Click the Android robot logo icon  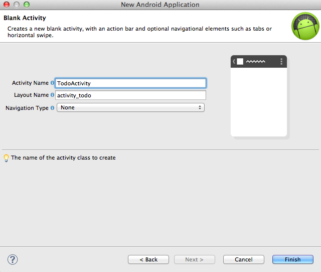pyautogui.click(x=305, y=26)
